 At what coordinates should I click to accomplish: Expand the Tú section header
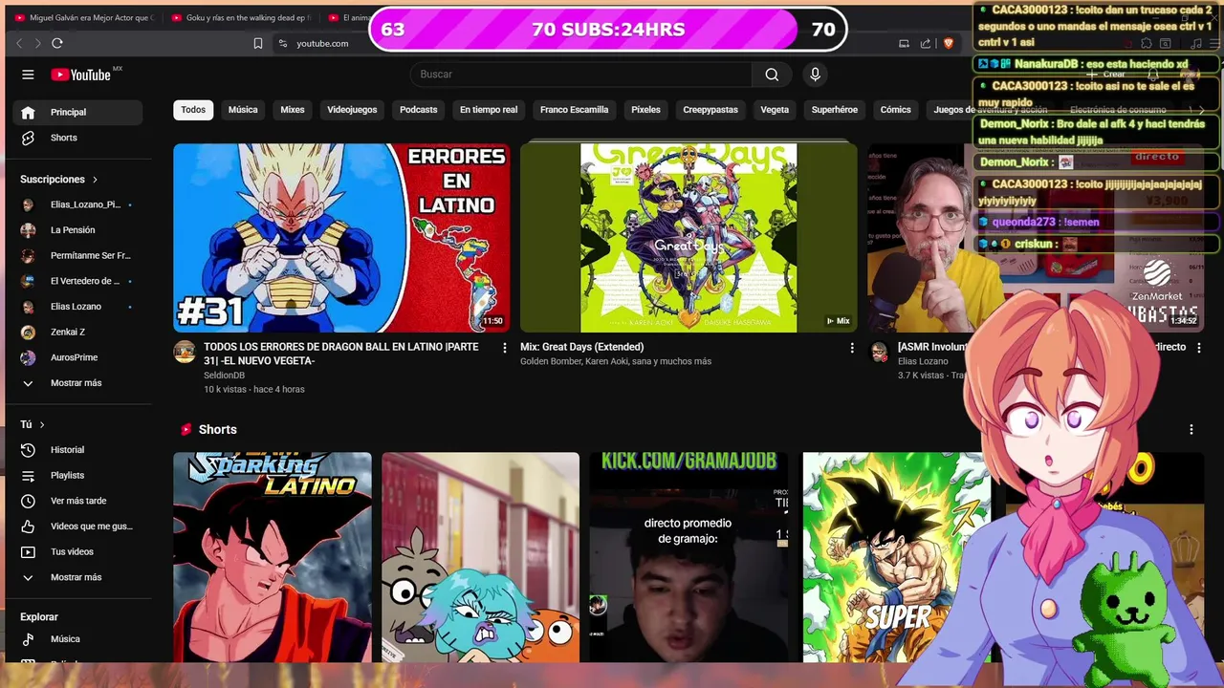point(33,424)
